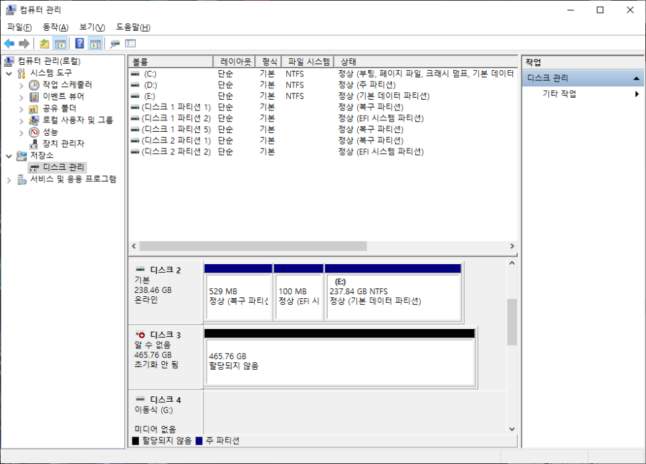Select the 디스크 2 파티션 2 row
The image size is (646, 464).
(x=323, y=152)
